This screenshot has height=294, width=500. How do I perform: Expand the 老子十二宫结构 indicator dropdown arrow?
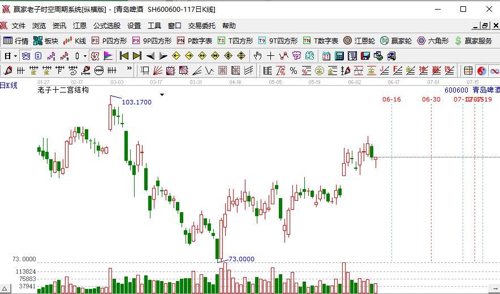pos(162,94)
